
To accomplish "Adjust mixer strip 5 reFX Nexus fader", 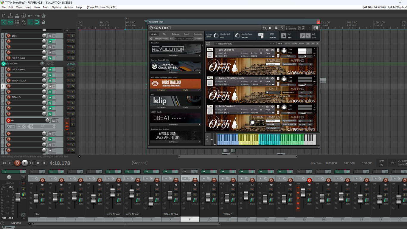I will [113, 193].
